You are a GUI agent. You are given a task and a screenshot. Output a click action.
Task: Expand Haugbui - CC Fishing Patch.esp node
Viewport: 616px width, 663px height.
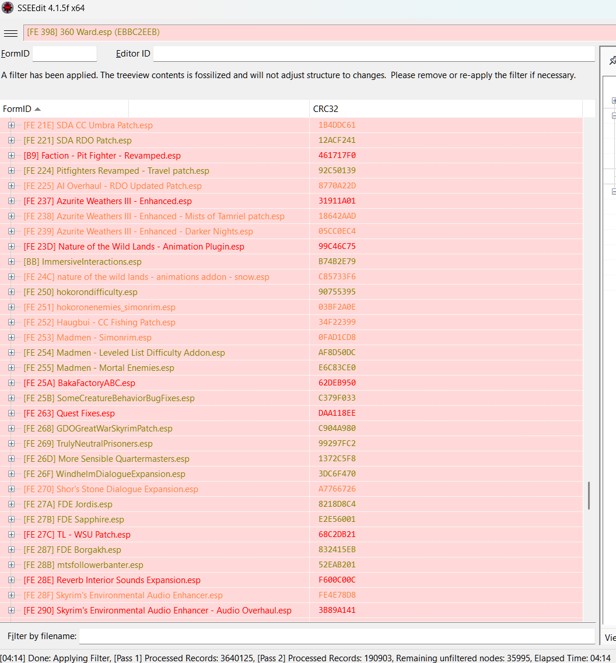point(12,322)
